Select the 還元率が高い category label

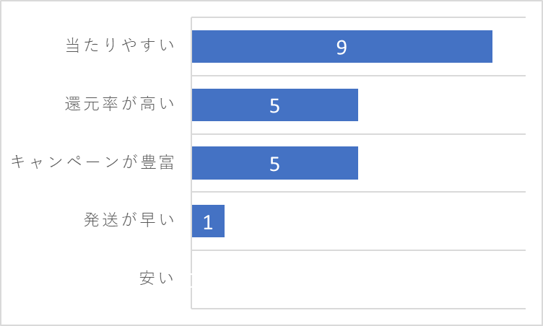120,103
